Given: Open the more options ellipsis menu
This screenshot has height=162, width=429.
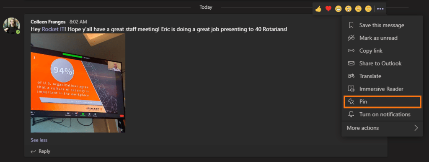Looking at the screenshot, I should coord(380,9).
